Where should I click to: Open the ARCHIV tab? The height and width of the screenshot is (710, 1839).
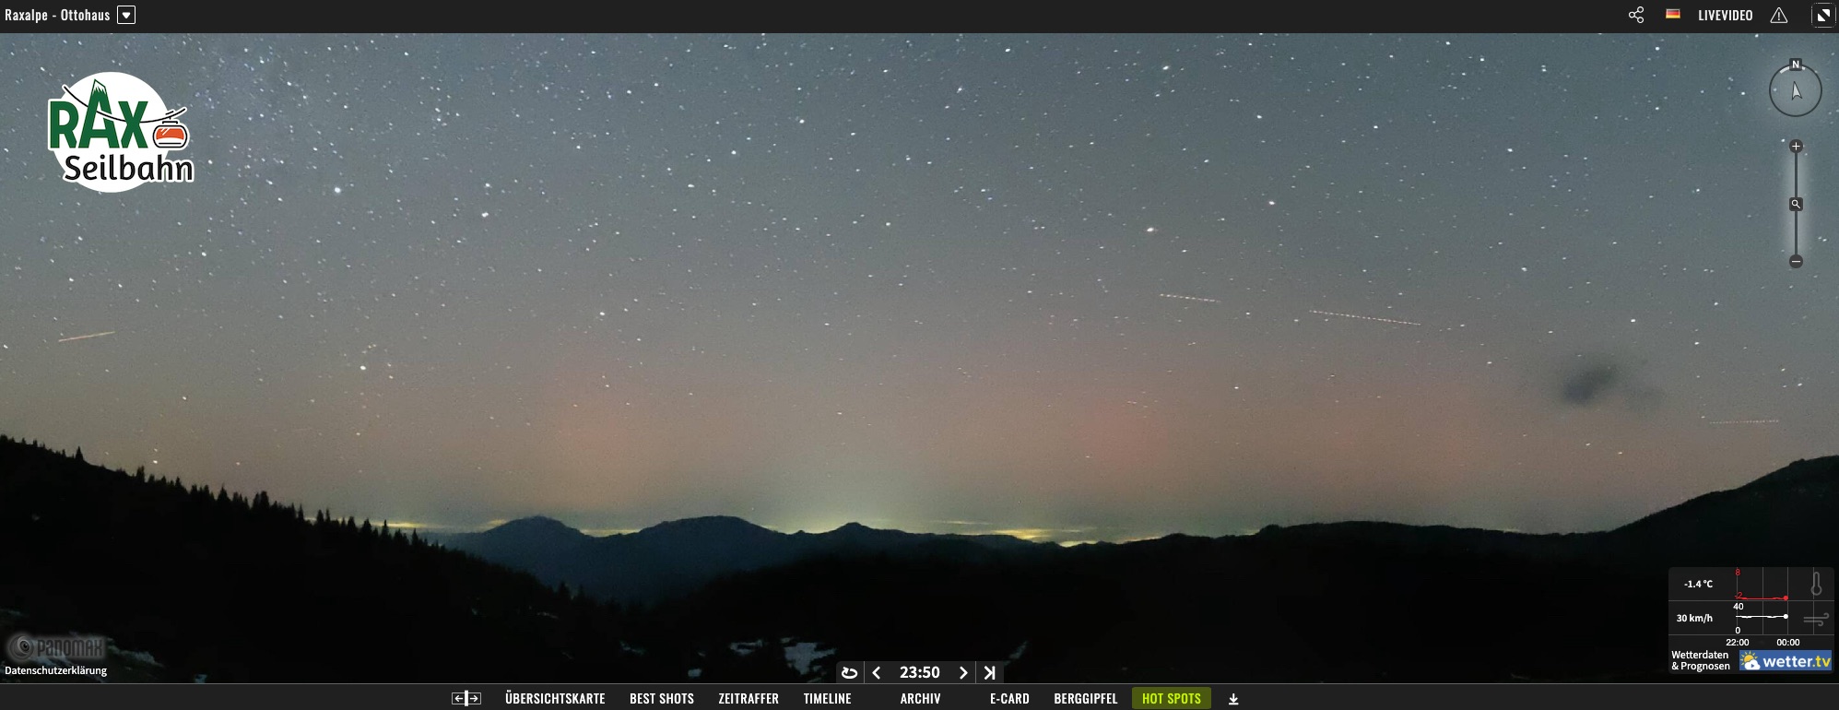point(920,699)
